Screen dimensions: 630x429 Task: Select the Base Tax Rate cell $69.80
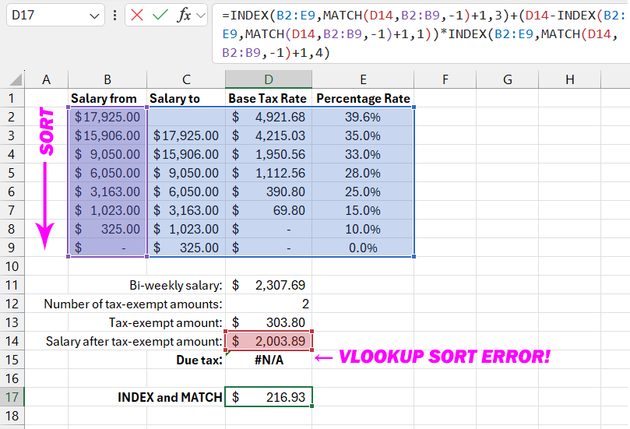tap(269, 210)
